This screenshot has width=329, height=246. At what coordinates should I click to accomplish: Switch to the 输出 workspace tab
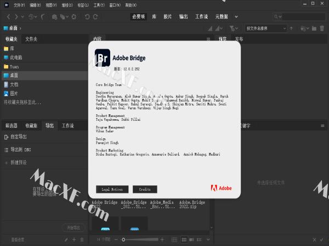coord(183,16)
